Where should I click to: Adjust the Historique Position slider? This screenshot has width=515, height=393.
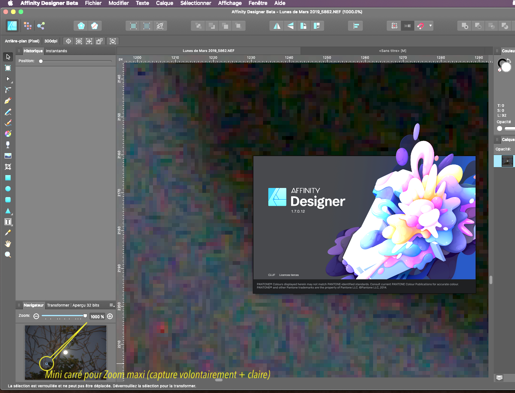[x=76, y=61]
